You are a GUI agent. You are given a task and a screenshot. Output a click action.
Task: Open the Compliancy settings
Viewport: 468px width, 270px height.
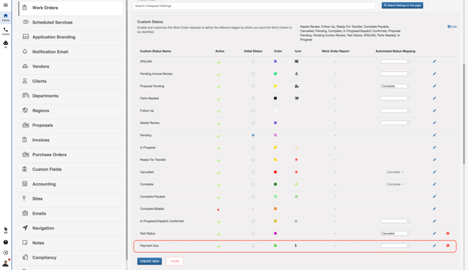[71, 257]
